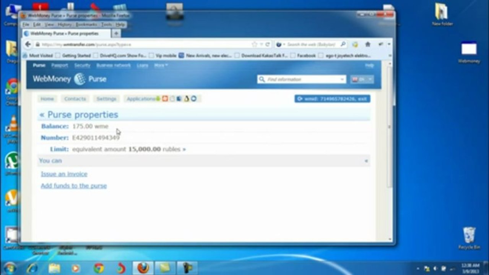
Task: Click the limit rubles arrow link
Action: pyautogui.click(x=184, y=149)
